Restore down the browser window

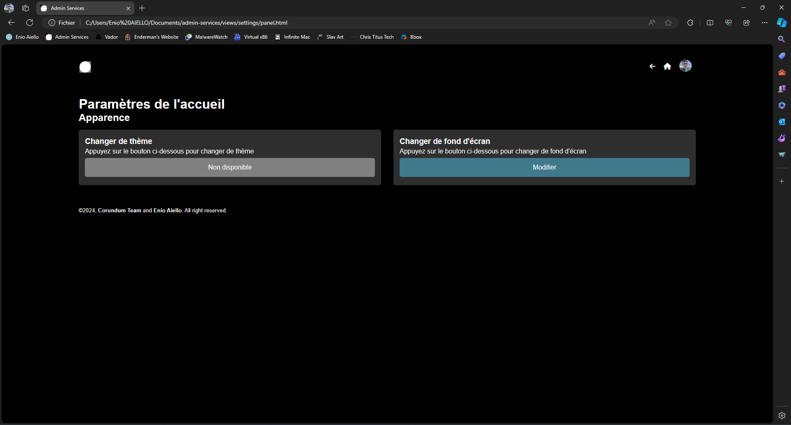click(763, 7)
